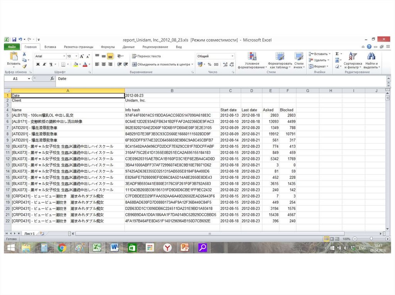Open the Arial font name dropdown
395x295 pixels.
click(x=64, y=56)
